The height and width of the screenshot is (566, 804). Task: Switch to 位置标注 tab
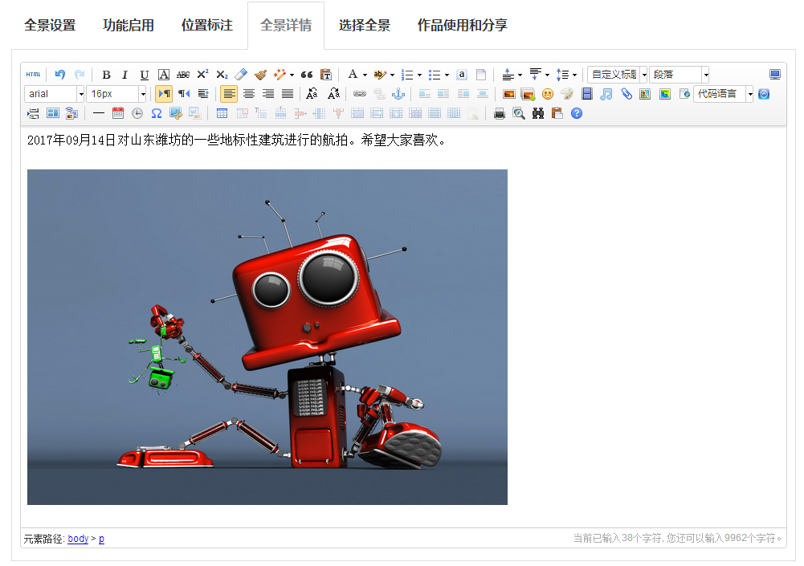207,25
